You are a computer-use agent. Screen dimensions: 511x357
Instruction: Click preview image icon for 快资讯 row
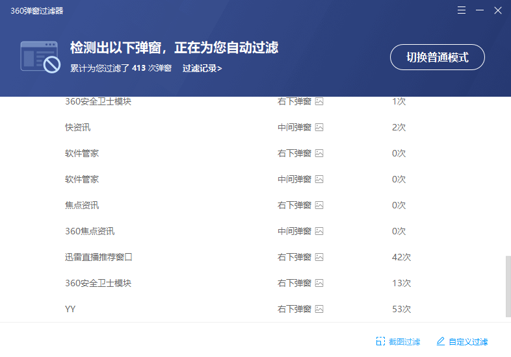point(319,127)
